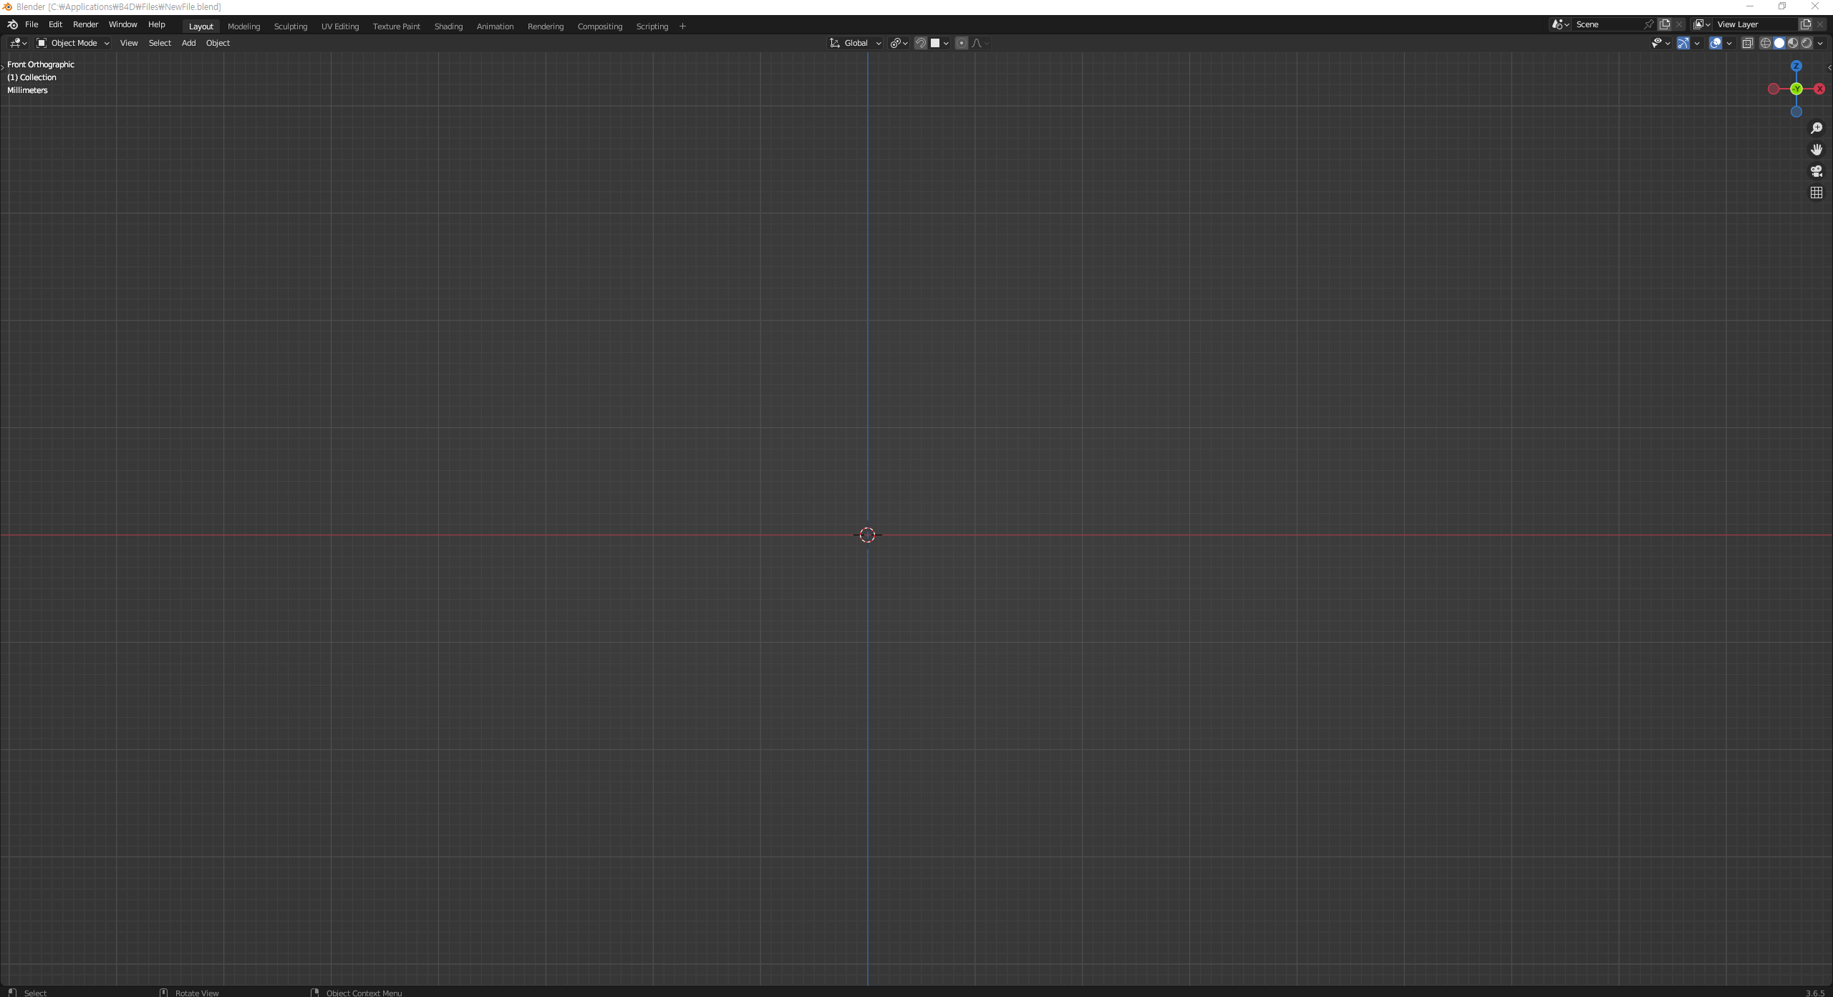The image size is (1833, 997).
Task: Click the Scene name field
Action: pyautogui.click(x=1607, y=24)
